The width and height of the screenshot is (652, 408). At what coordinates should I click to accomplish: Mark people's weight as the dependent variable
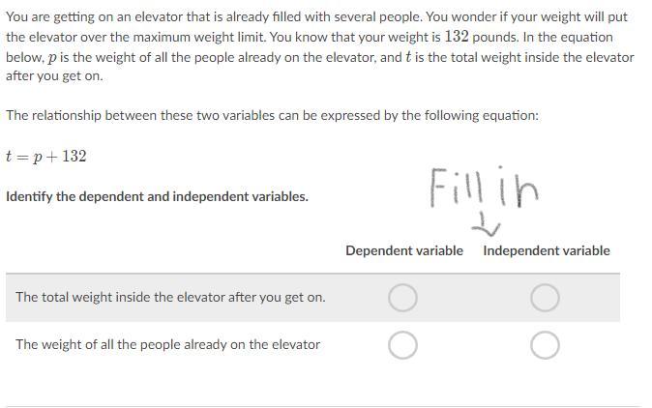(402, 345)
